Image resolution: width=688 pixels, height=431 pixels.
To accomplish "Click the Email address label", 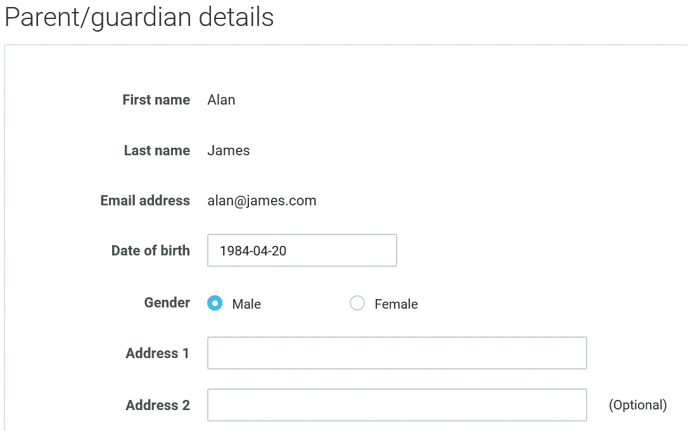I will tap(145, 200).
